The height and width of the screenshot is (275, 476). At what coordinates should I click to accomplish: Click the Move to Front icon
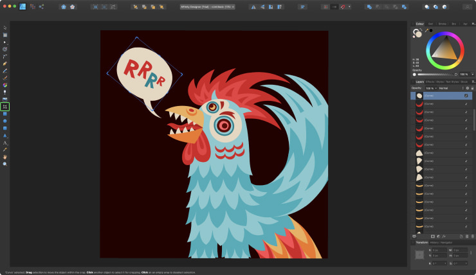click(x=162, y=6)
